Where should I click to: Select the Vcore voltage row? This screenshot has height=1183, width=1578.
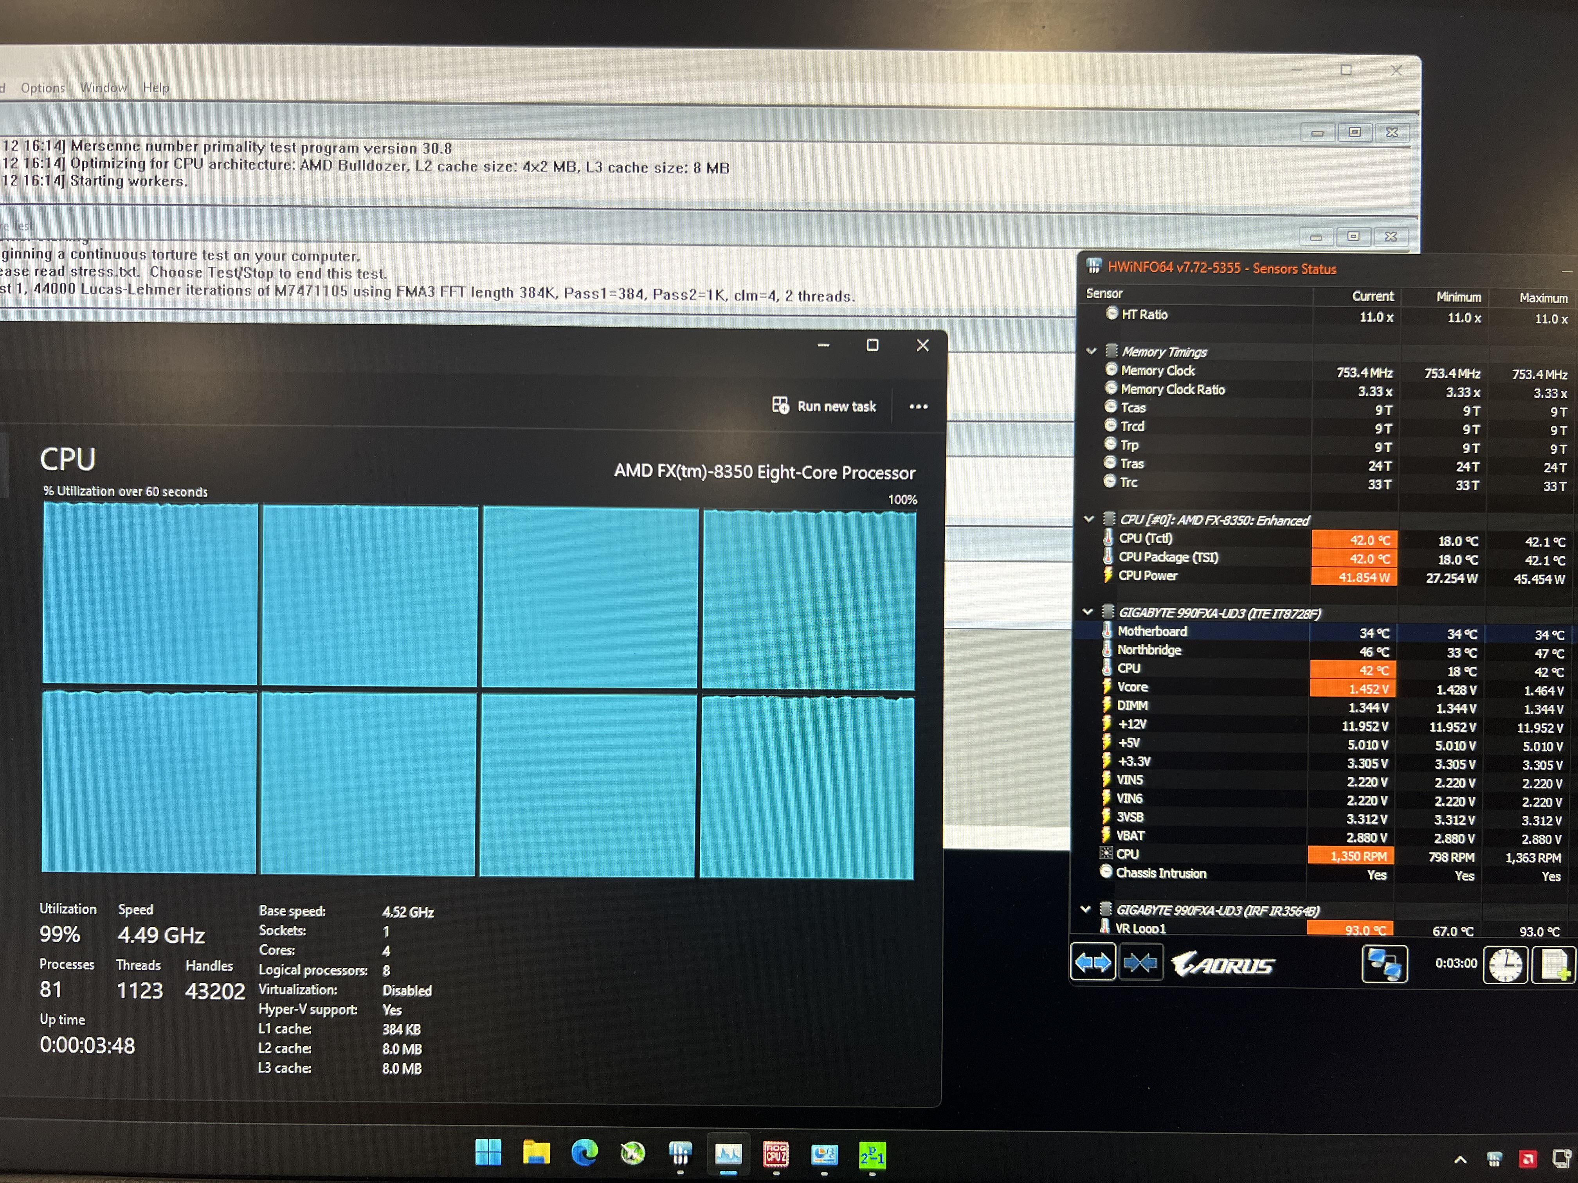(x=1326, y=688)
